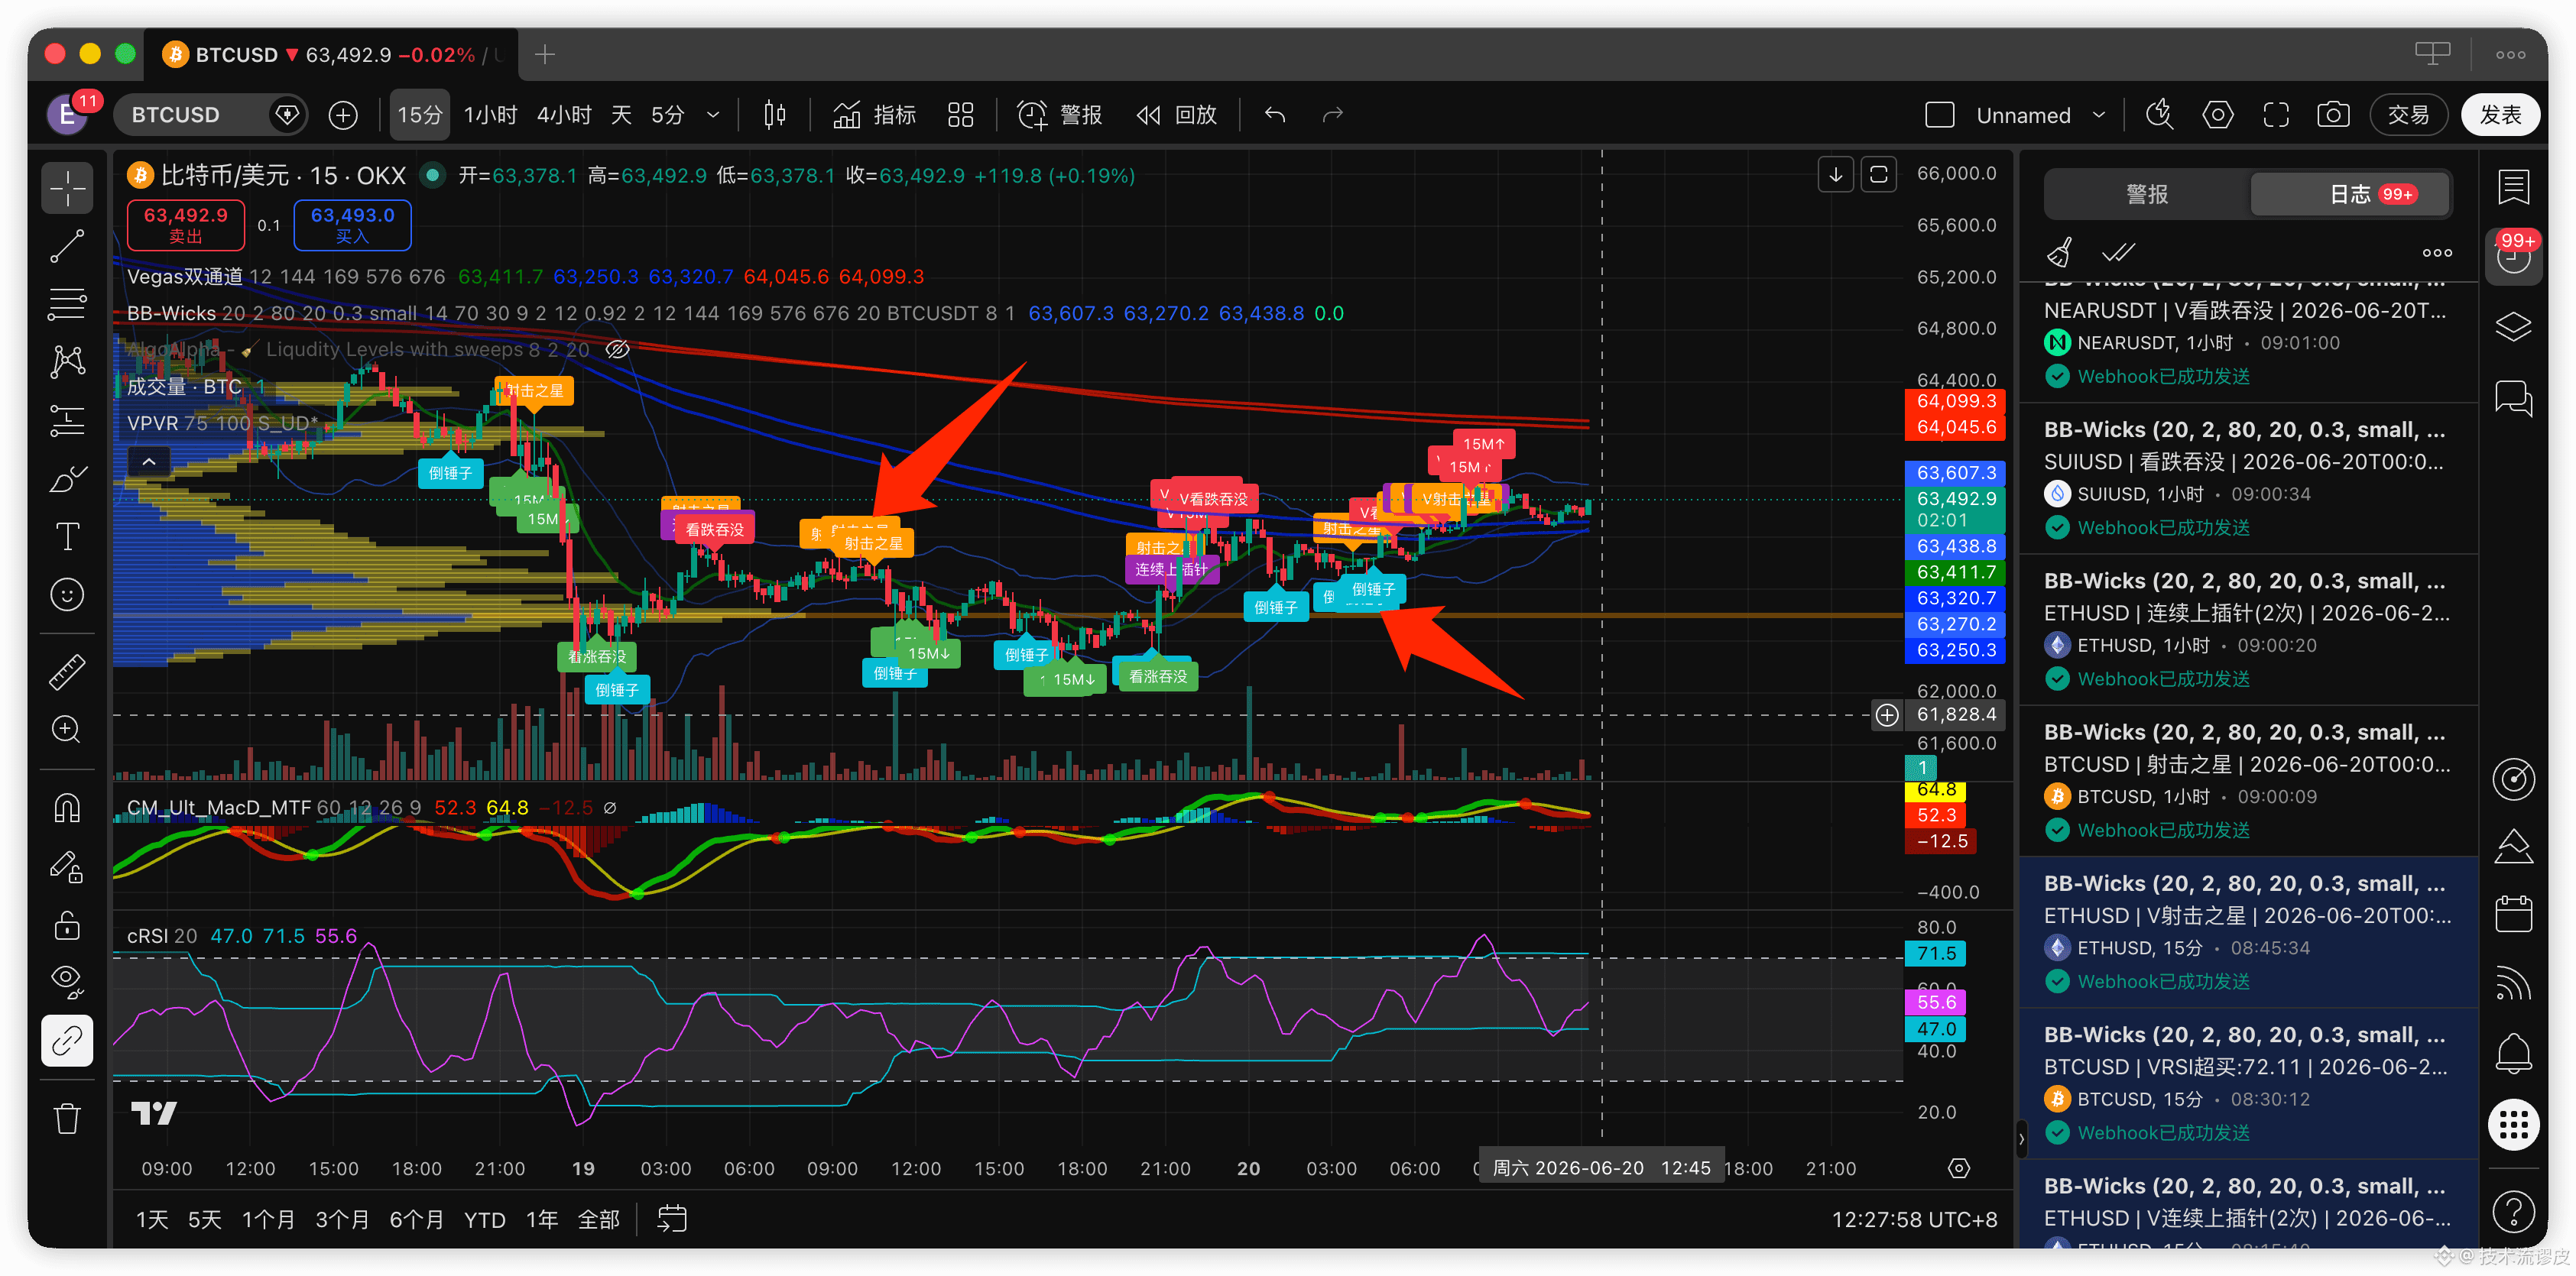Set chart range to 1个月

[x=268, y=1219]
